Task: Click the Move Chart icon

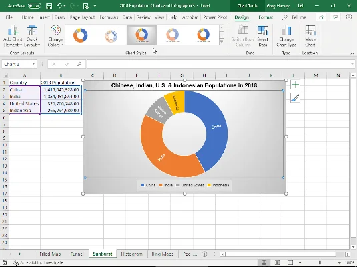Action: [310, 36]
